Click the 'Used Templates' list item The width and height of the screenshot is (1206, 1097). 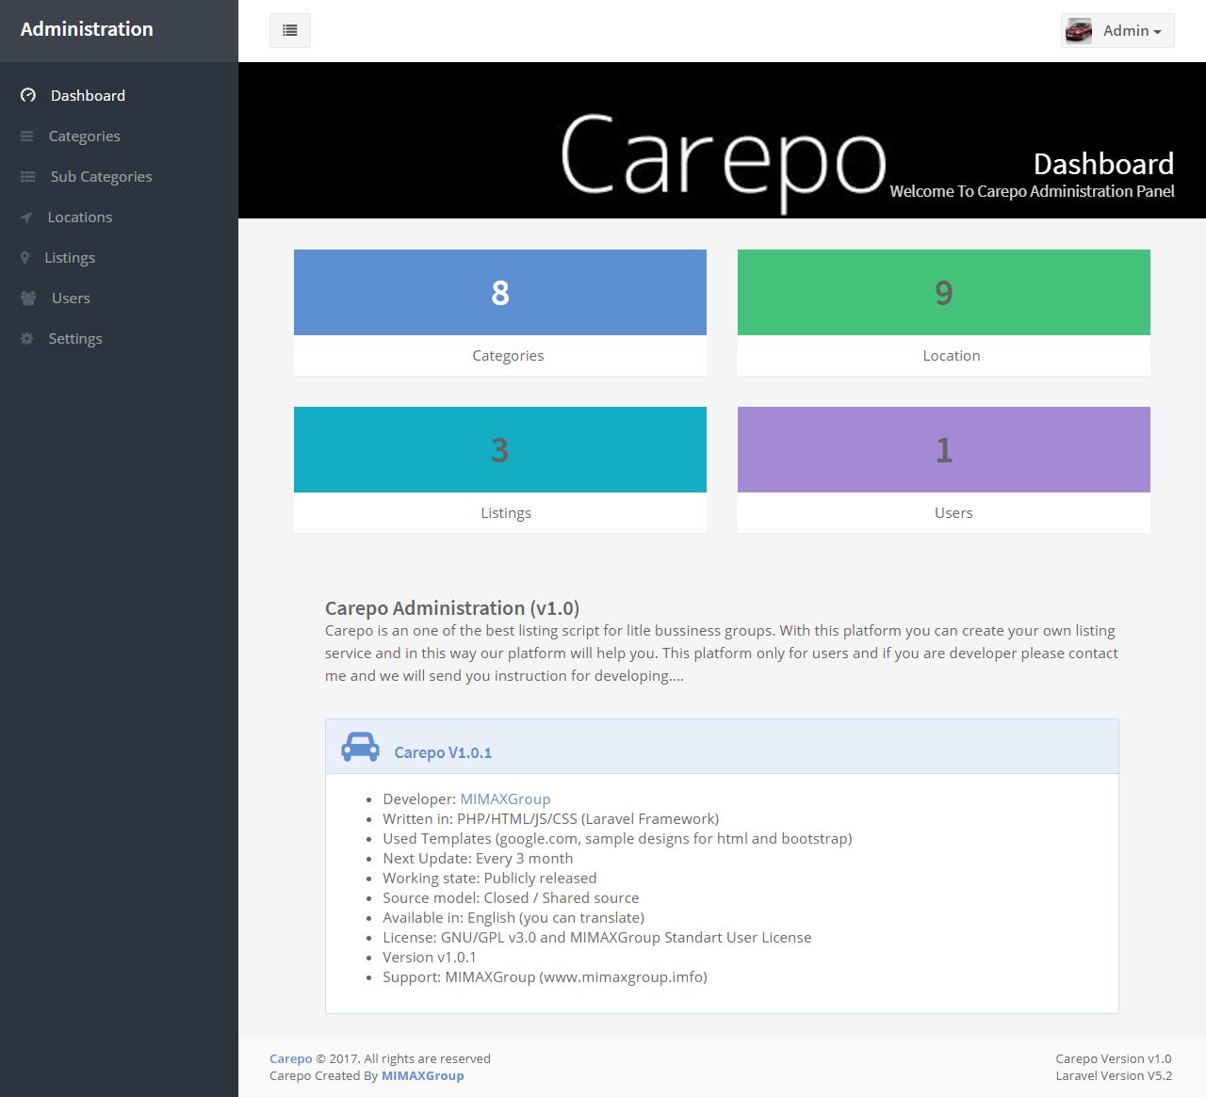(617, 838)
